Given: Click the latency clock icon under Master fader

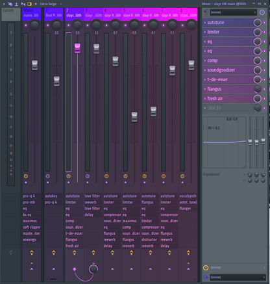Looking at the screenshot, I should click(x=26, y=176).
